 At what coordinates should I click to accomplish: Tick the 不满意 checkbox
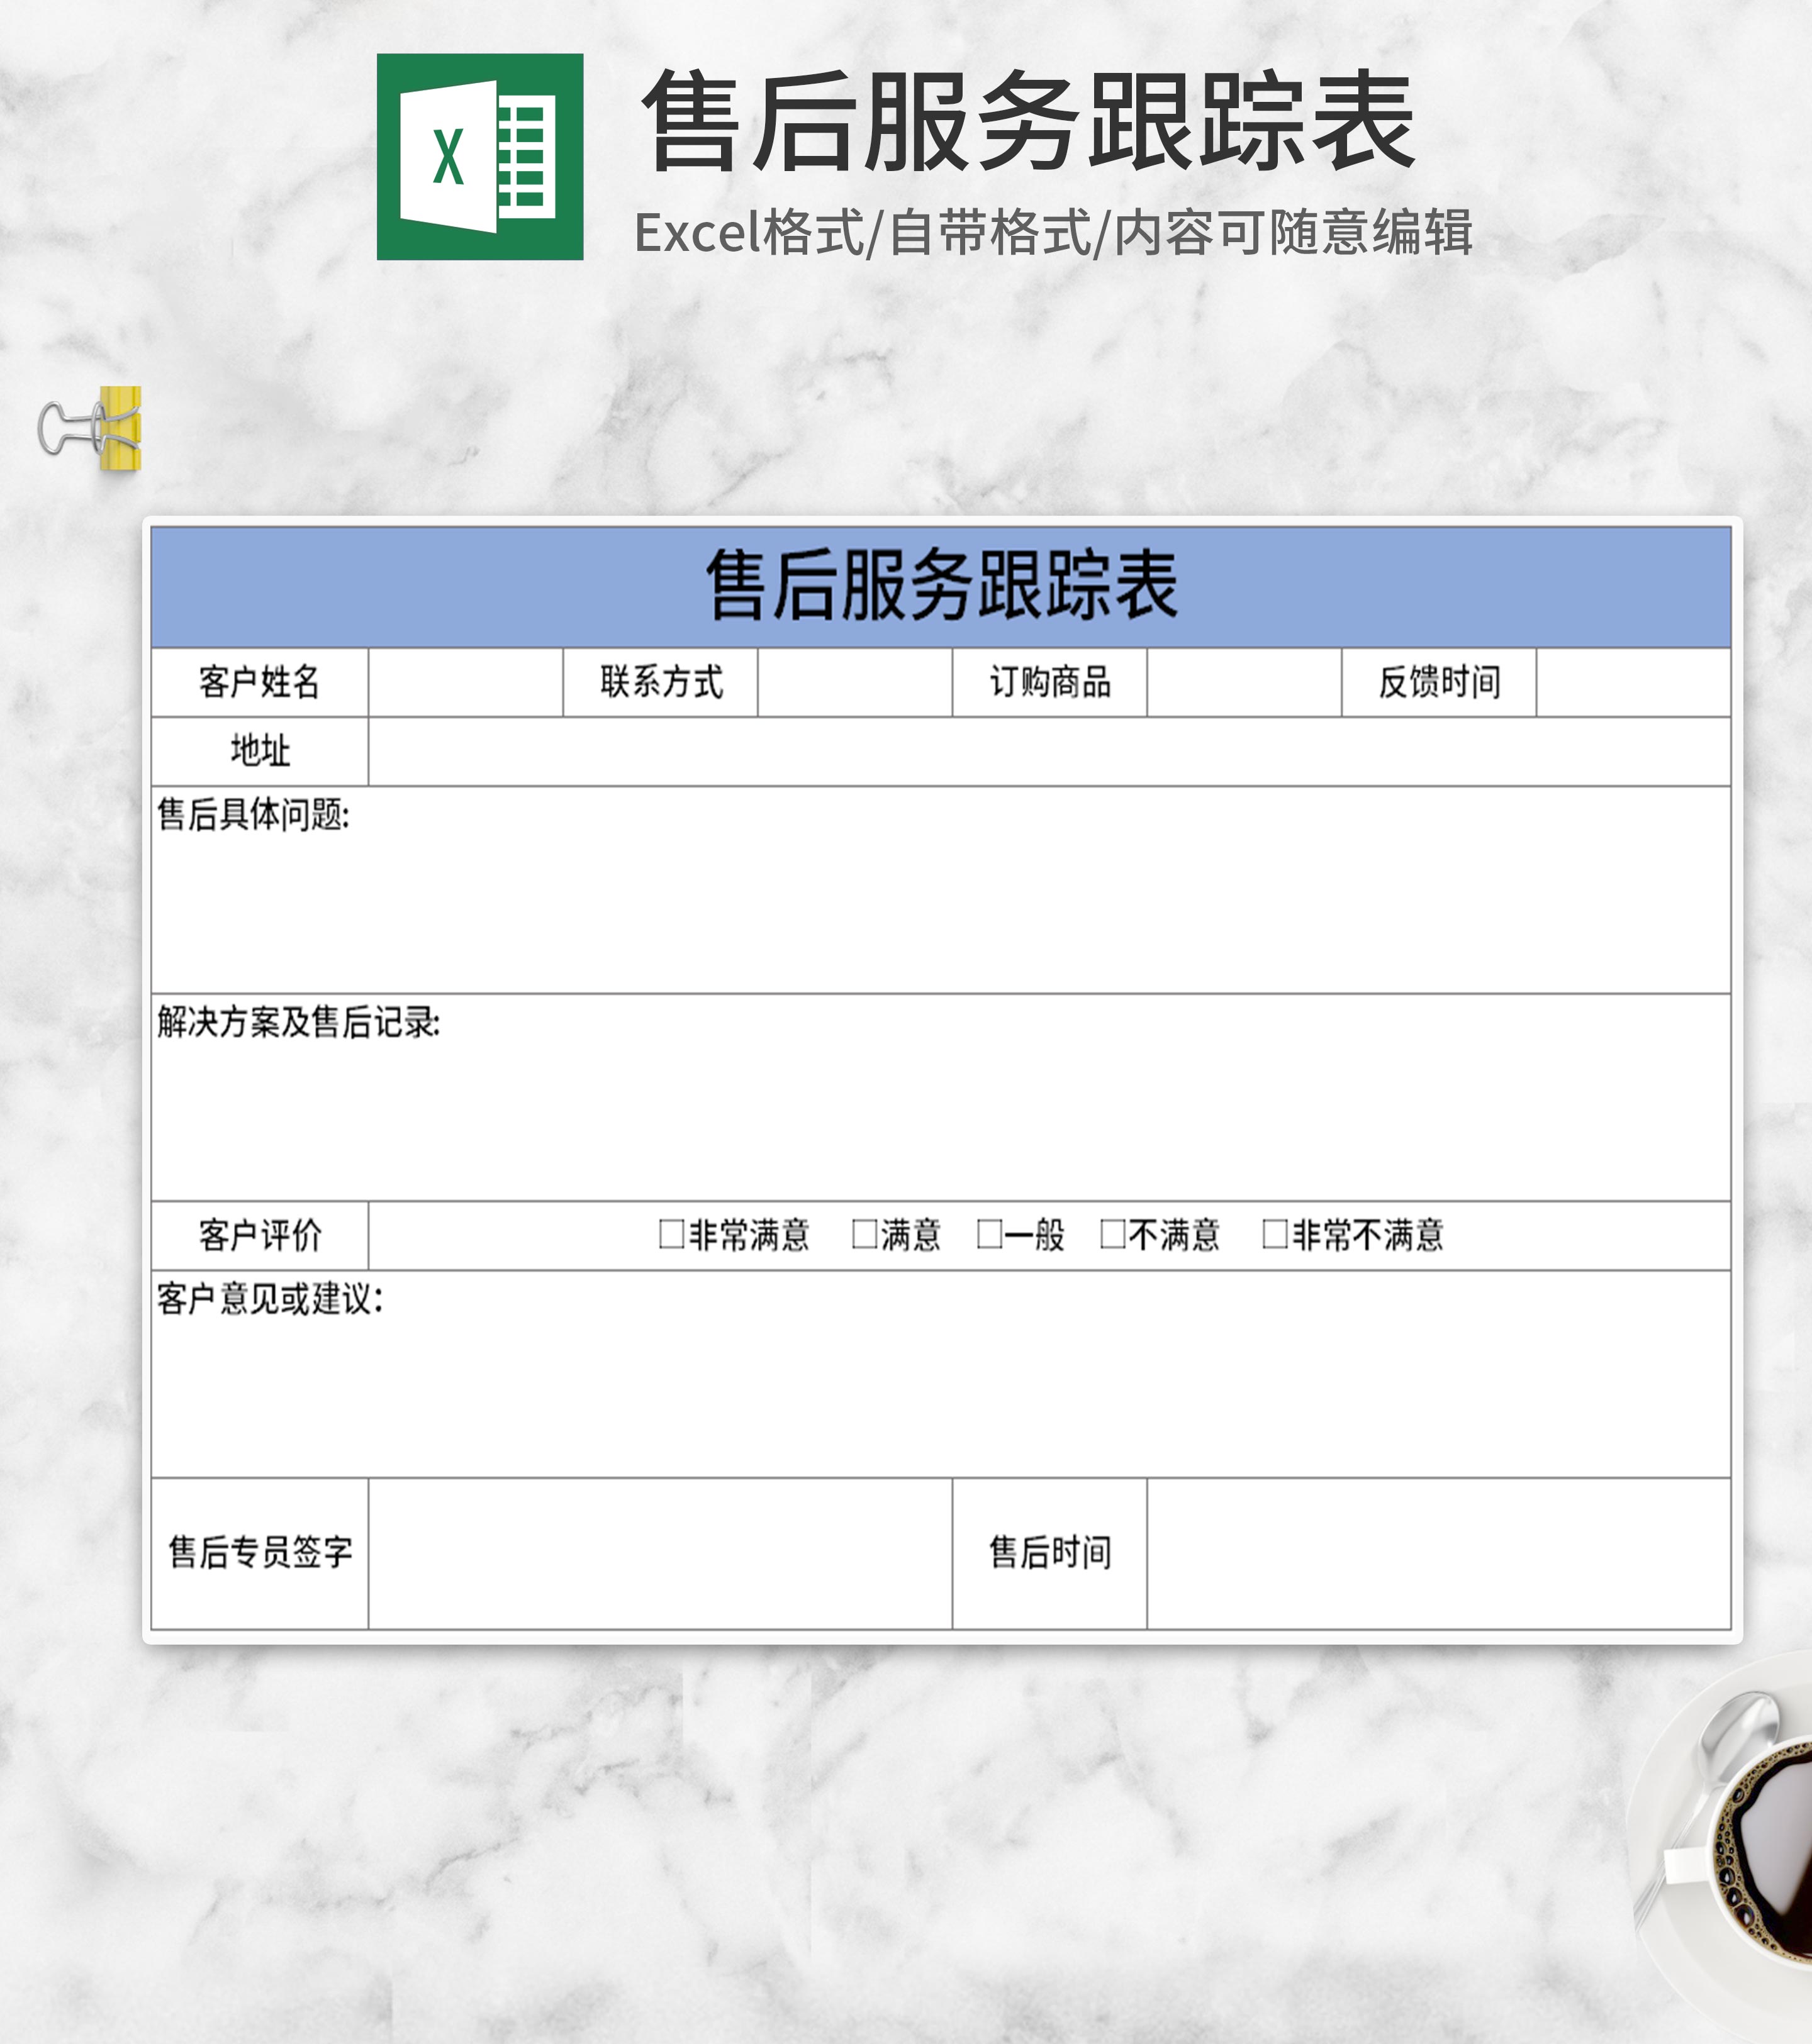click(x=1112, y=1234)
